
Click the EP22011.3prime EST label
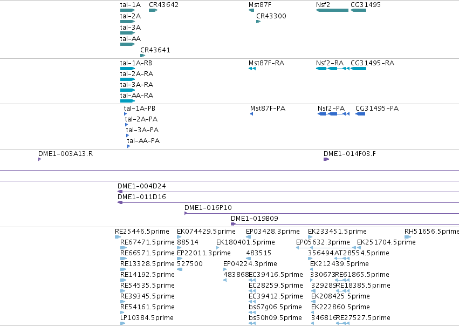pos(204,253)
